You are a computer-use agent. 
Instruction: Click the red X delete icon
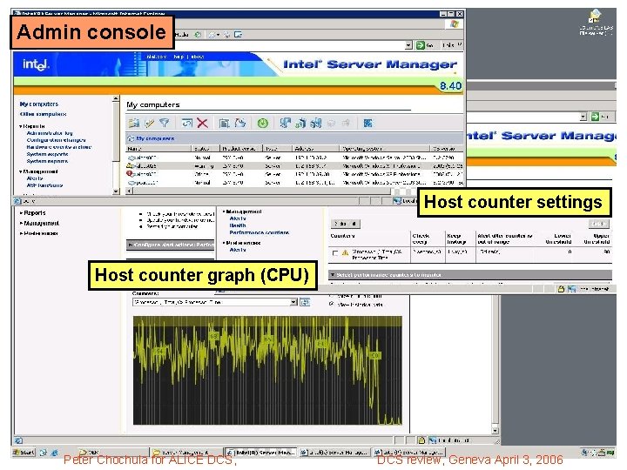coord(203,123)
